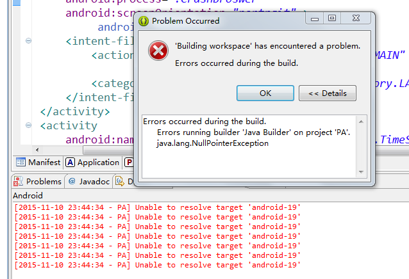Click OK in the Problem Occurred dialog
Image resolution: width=409 pixels, height=279 pixels.
click(265, 93)
